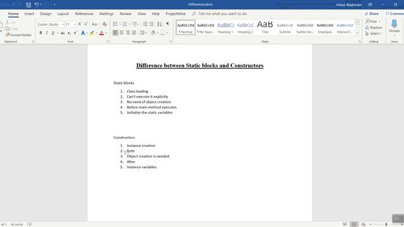Screen dimensions: 404x227
Task: Open the font name dropdown
Action: [63, 24]
